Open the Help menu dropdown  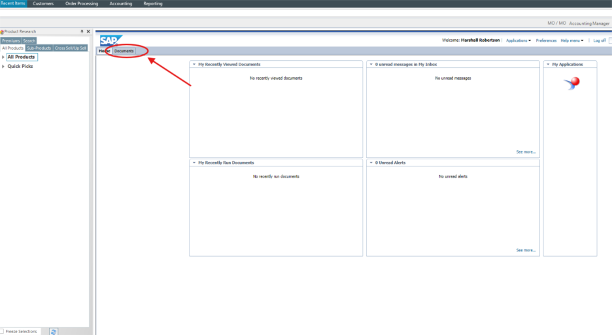pyautogui.click(x=571, y=40)
